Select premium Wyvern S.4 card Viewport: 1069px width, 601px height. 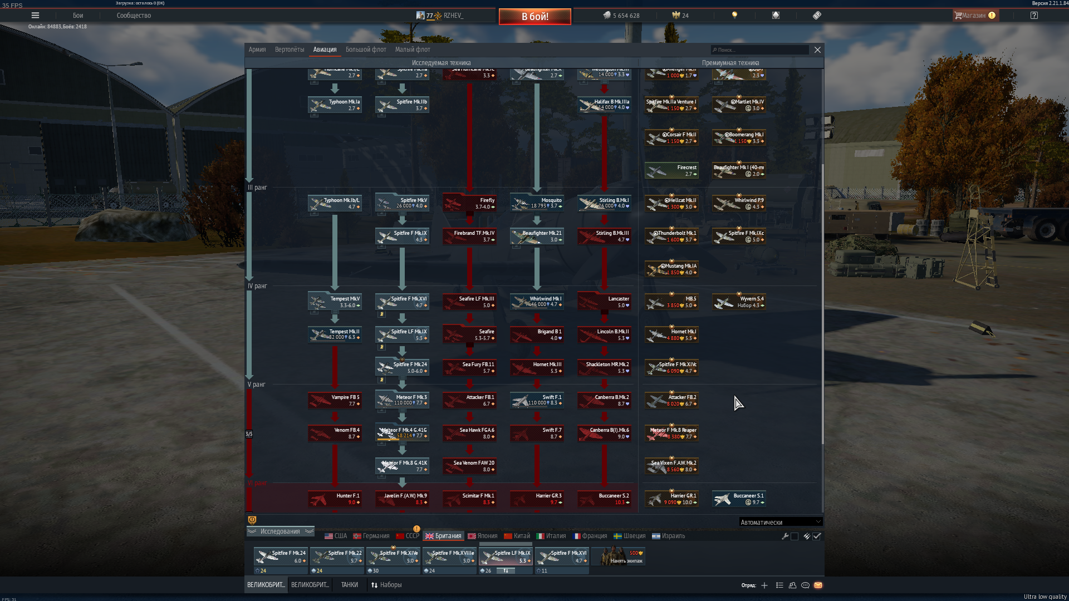pyautogui.click(x=739, y=302)
